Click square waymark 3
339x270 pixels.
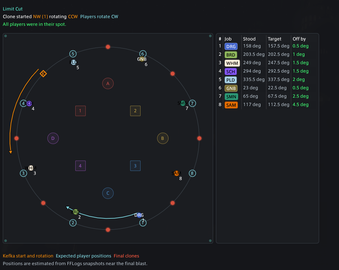(135, 166)
